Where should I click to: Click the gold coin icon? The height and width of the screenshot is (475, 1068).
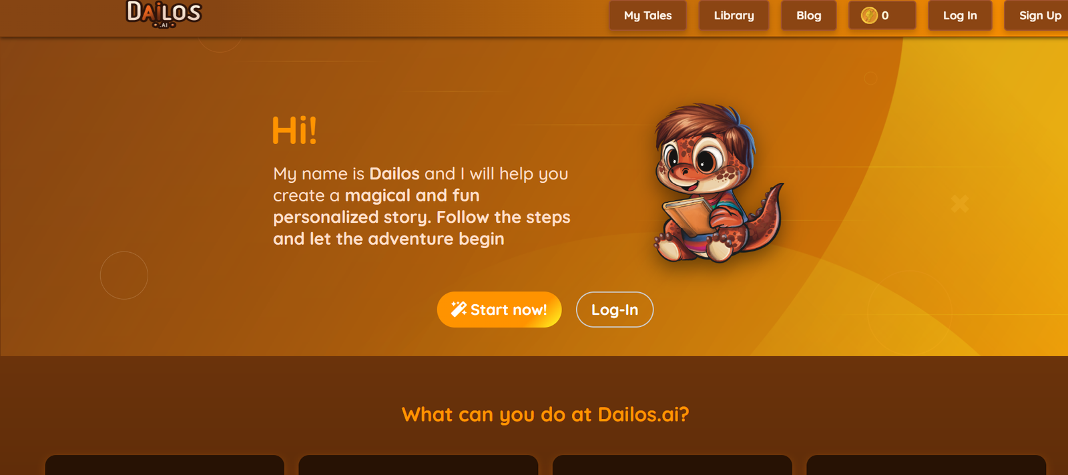(x=869, y=15)
